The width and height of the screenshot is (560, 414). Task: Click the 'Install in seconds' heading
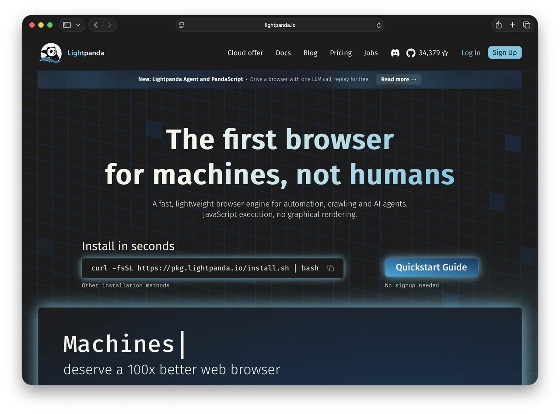pos(128,246)
